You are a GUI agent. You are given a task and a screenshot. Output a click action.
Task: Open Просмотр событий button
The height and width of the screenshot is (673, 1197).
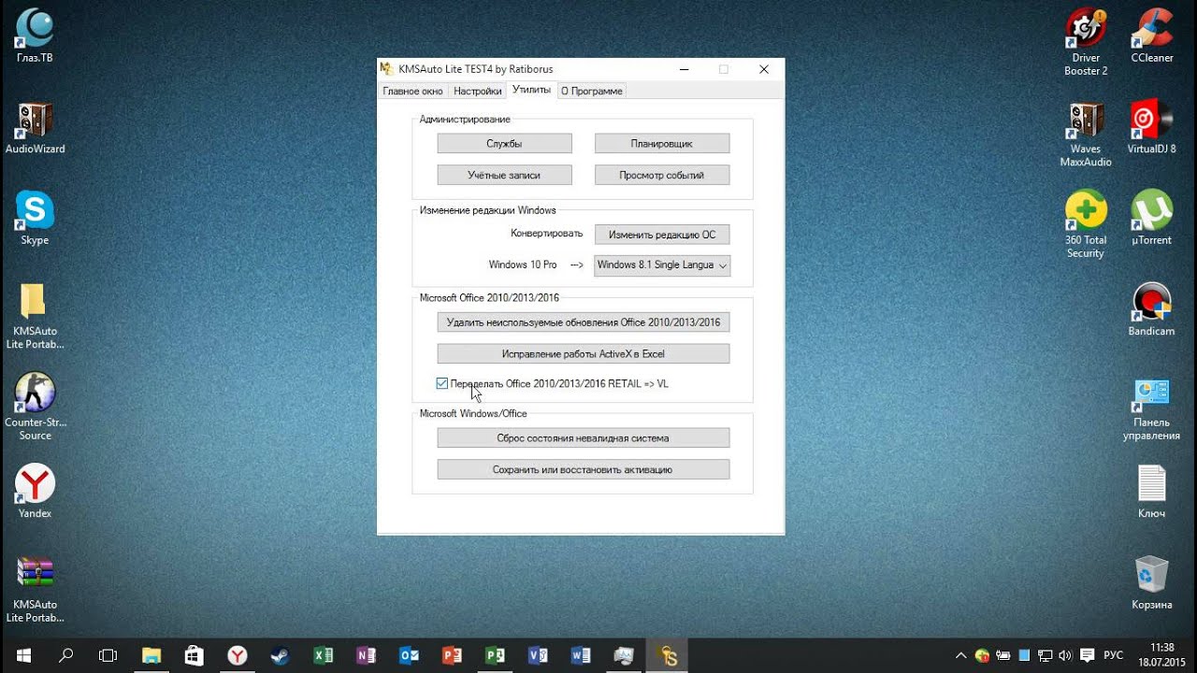[662, 175]
